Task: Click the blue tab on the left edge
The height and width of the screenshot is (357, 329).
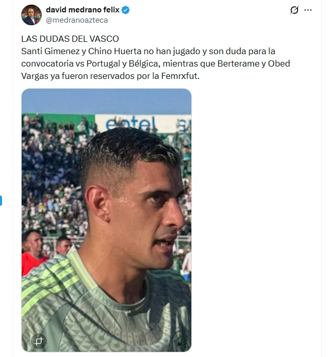Action: click(x=1, y=201)
